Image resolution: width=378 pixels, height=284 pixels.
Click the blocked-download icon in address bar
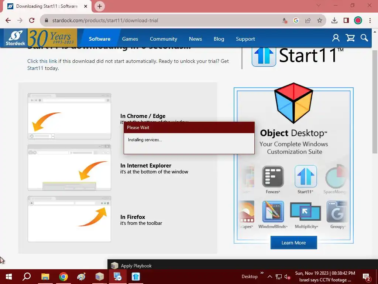(x=285, y=21)
